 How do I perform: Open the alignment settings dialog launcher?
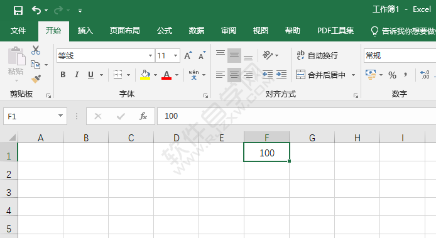pyautogui.click(x=356, y=96)
